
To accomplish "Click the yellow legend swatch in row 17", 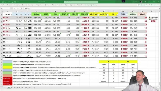I will coord(8,67).
